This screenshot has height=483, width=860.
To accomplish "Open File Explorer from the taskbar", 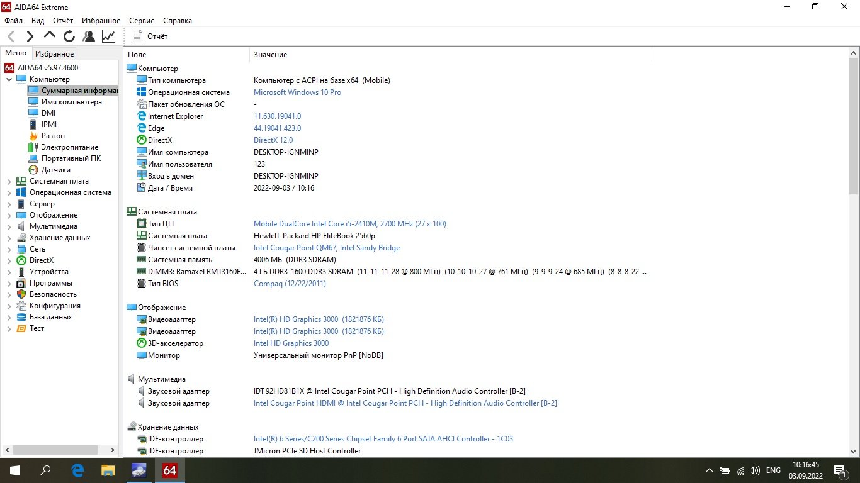I will (108, 470).
